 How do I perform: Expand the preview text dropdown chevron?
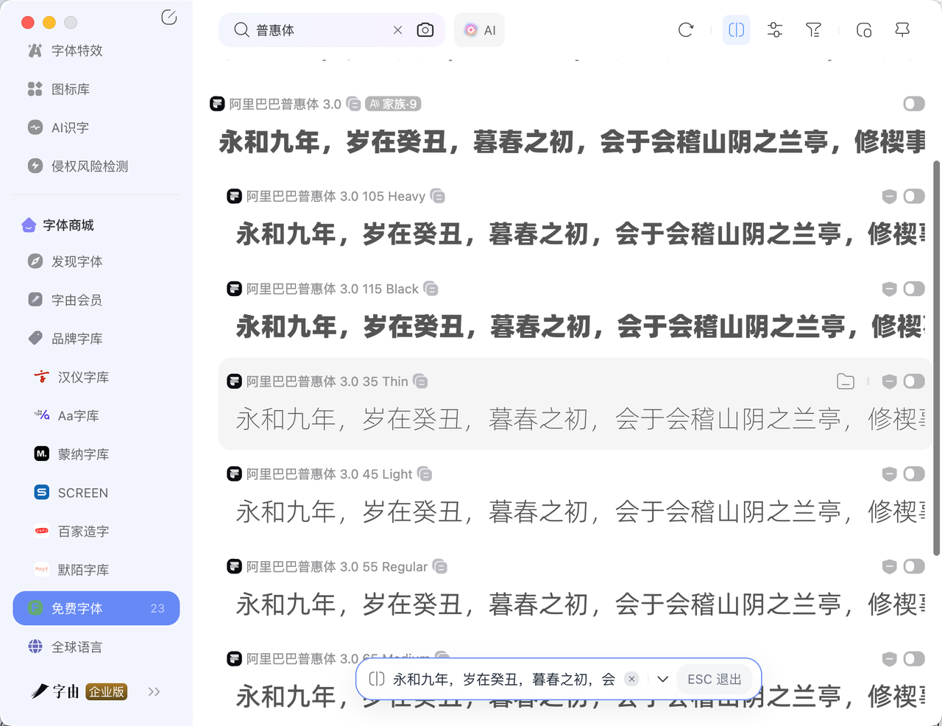pyautogui.click(x=662, y=679)
